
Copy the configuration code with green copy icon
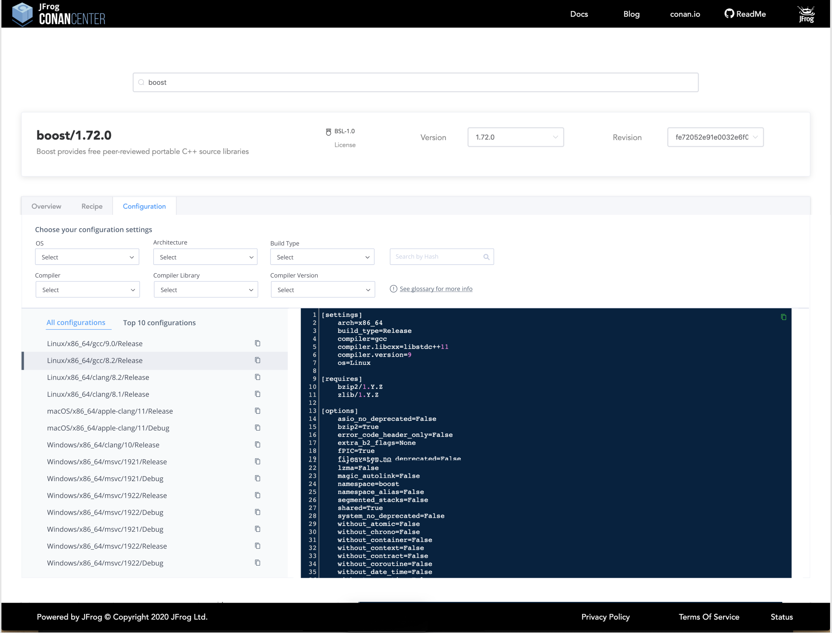click(x=783, y=317)
